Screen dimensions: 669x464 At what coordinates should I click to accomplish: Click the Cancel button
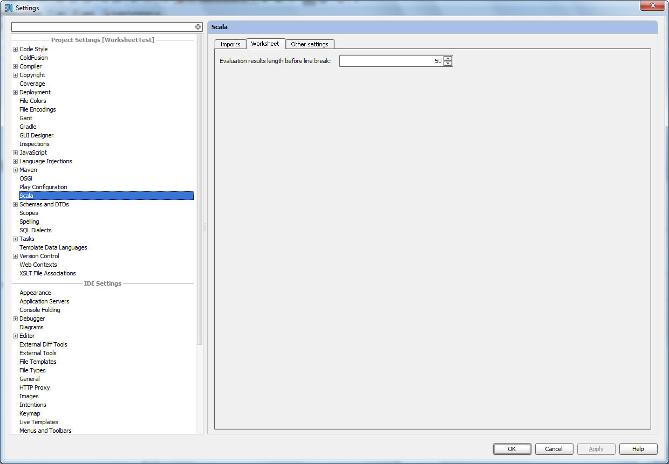point(554,449)
